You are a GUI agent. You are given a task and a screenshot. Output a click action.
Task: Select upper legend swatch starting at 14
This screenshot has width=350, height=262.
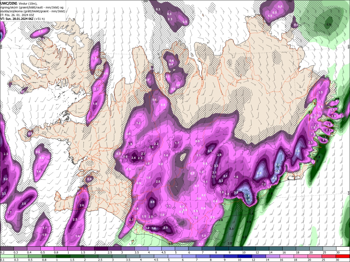pyautogui.click(x=276, y=249)
